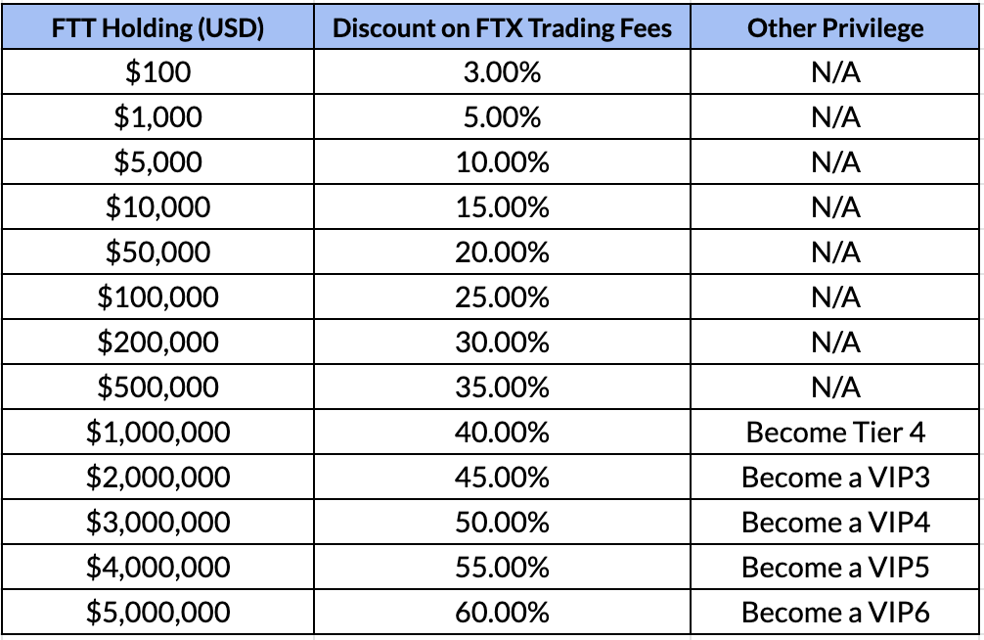Click the $5,000 holding cell
Screen dimensions: 984x640
(x=158, y=162)
